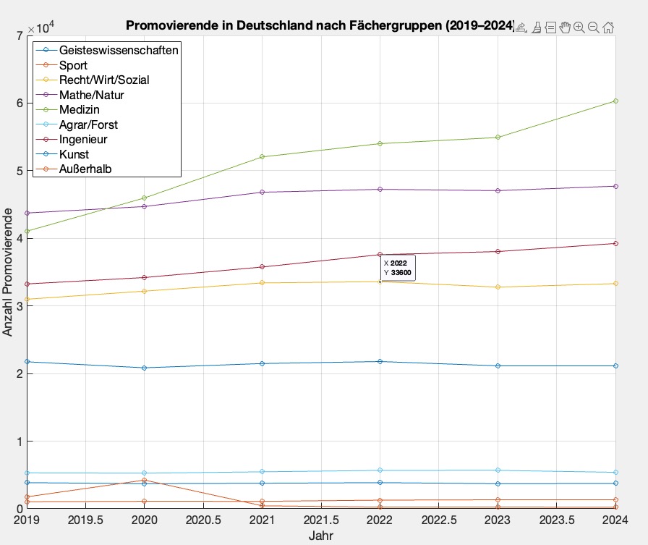Restore the original view with home icon
This screenshot has width=648, height=545.
point(608,28)
